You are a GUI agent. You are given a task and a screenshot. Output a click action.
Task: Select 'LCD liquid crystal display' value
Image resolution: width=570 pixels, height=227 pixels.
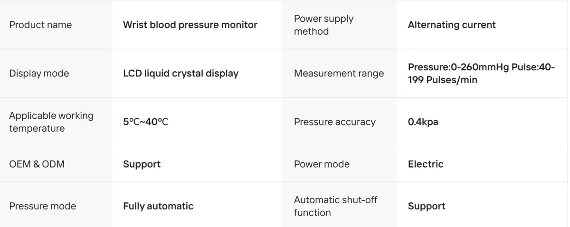point(180,74)
